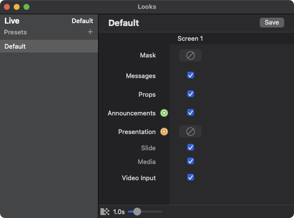Click the 1.0s transition duration label
294x218 pixels.
click(x=119, y=212)
